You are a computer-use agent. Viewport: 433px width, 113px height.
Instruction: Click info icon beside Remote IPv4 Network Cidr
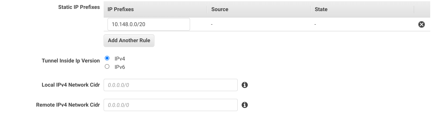(x=245, y=105)
